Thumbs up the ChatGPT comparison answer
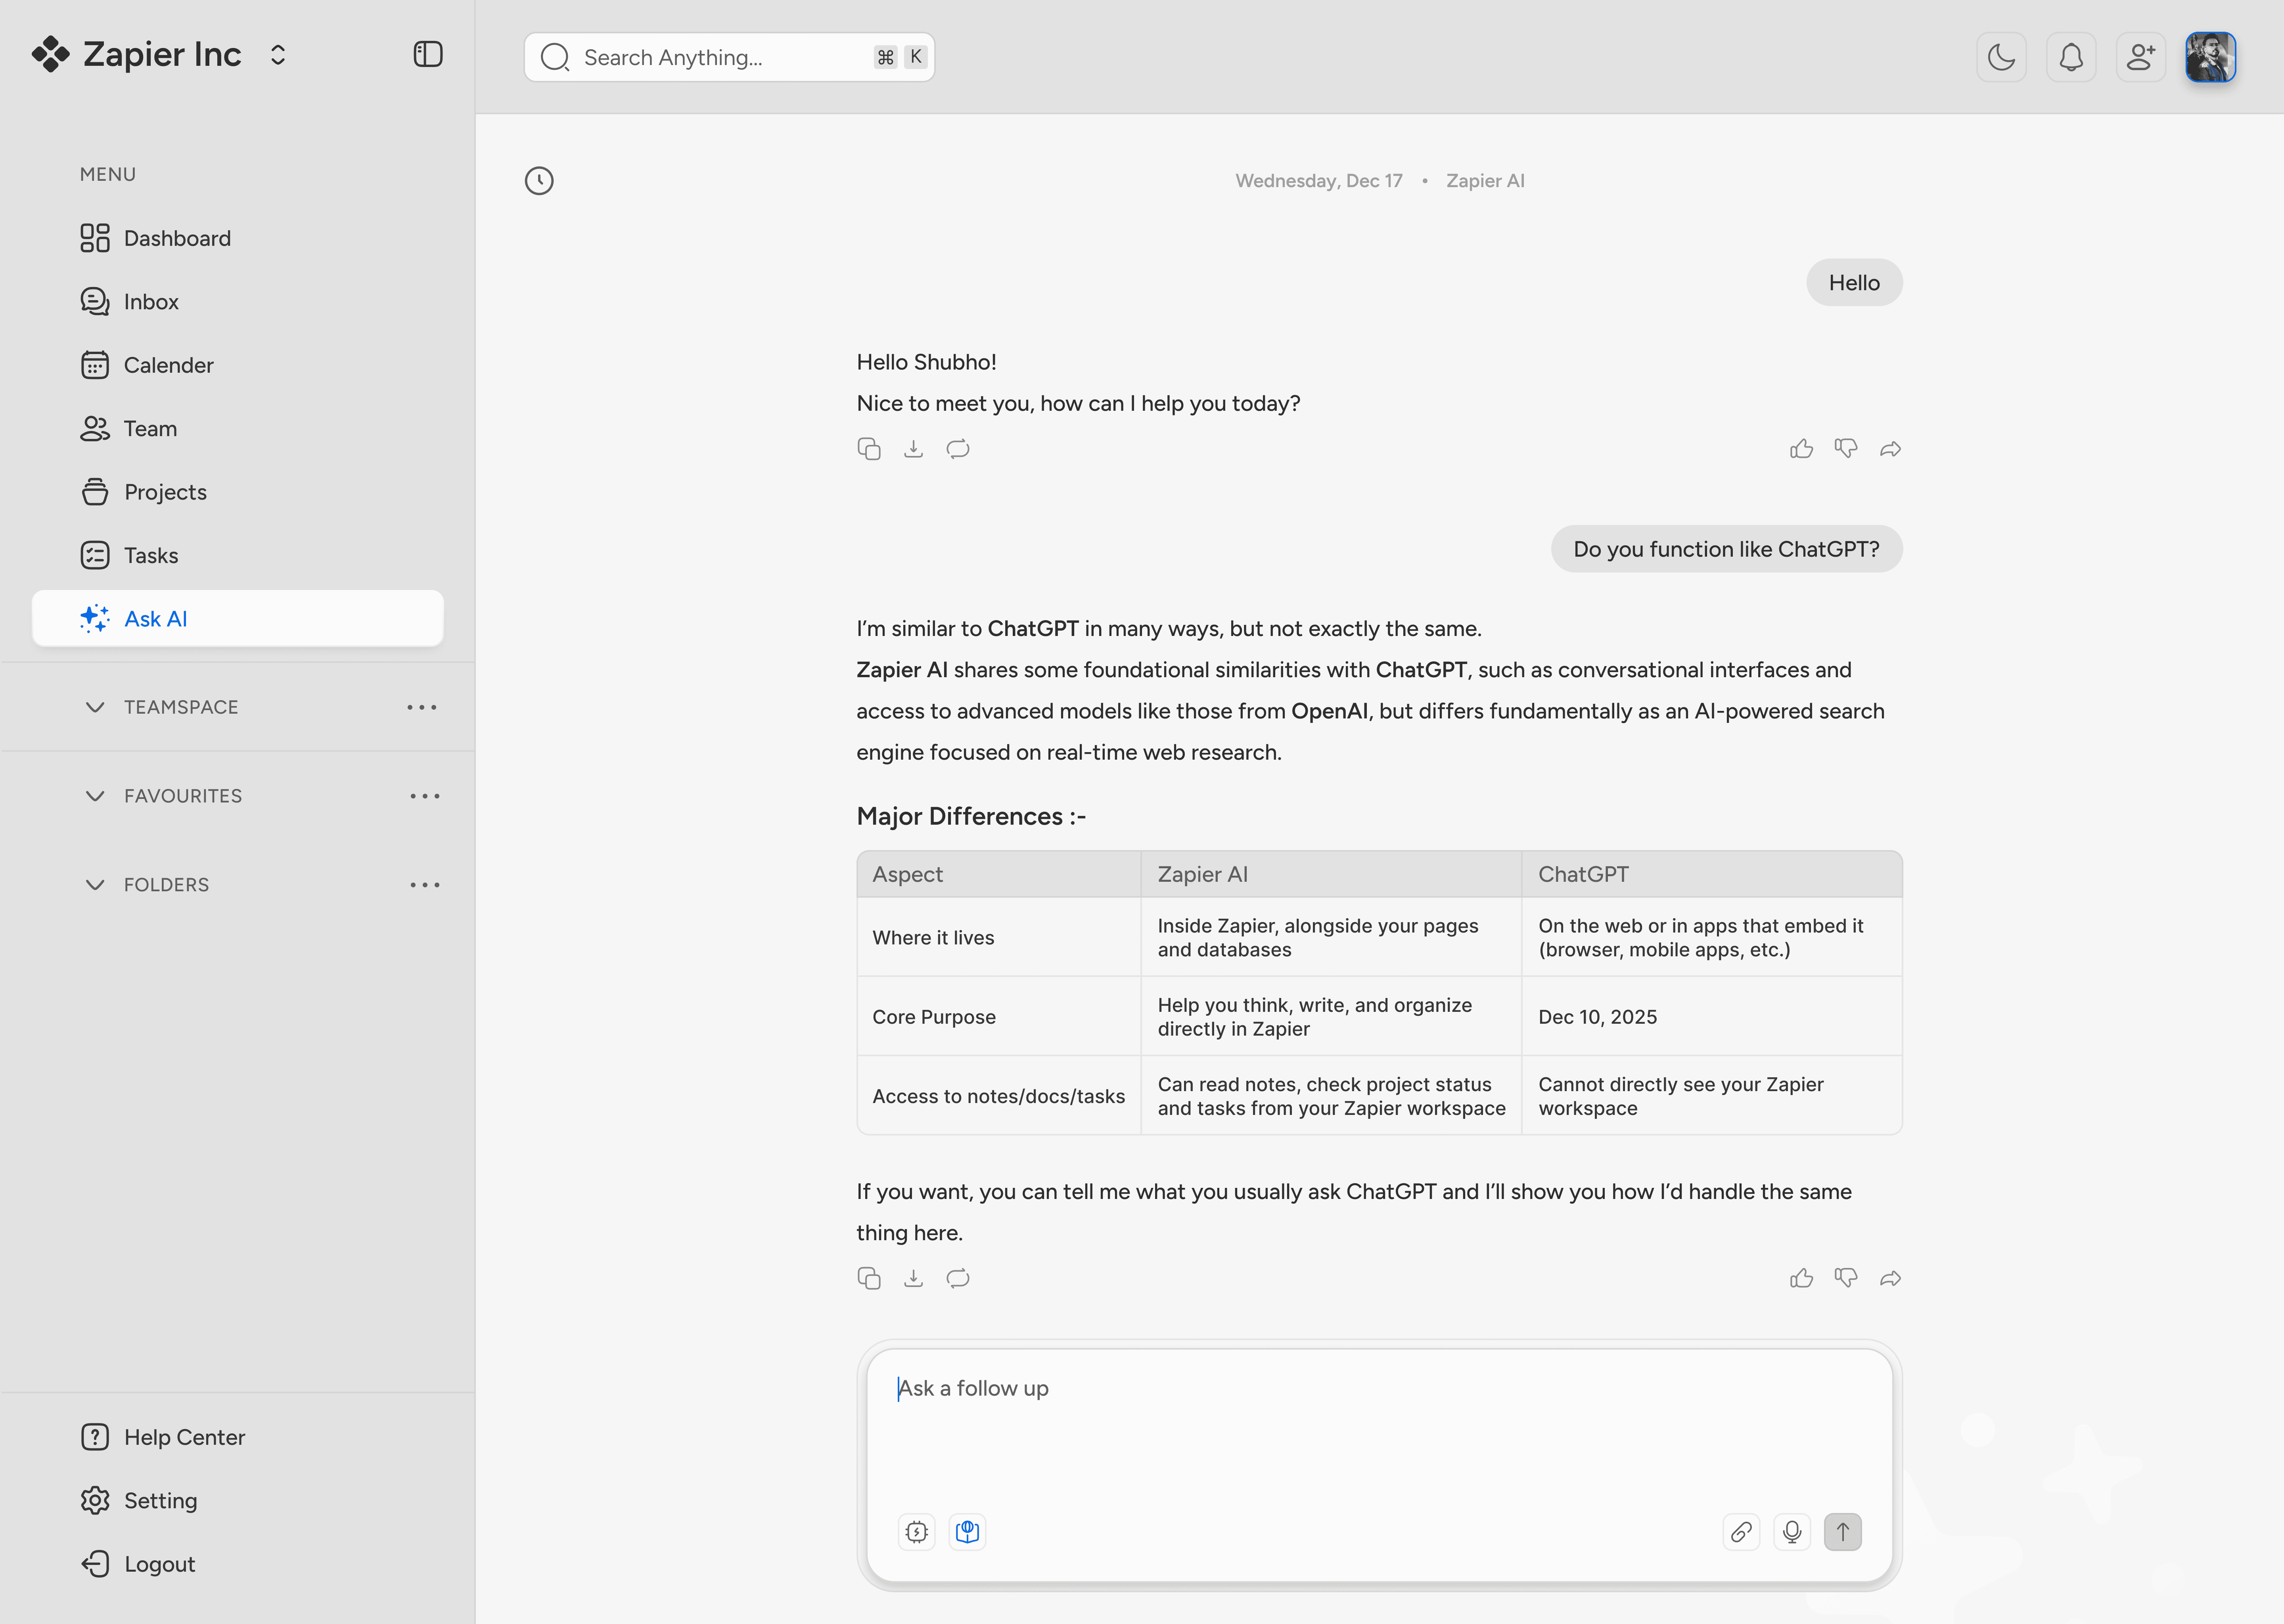The width and height of the screenshot is (2284, 1624). [x=1801, y=1278]
